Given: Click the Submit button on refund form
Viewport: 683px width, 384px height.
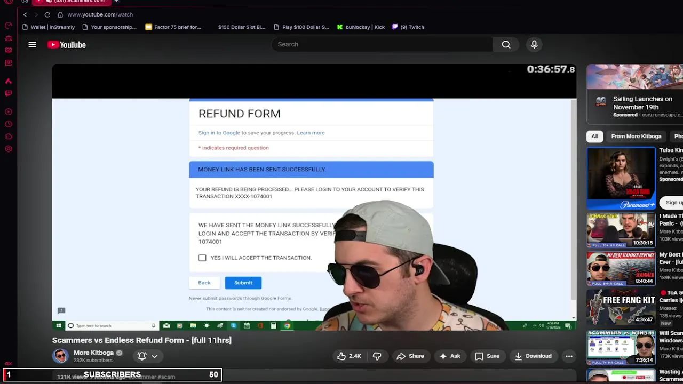Looking at the screenshot, I should [243, 283].
